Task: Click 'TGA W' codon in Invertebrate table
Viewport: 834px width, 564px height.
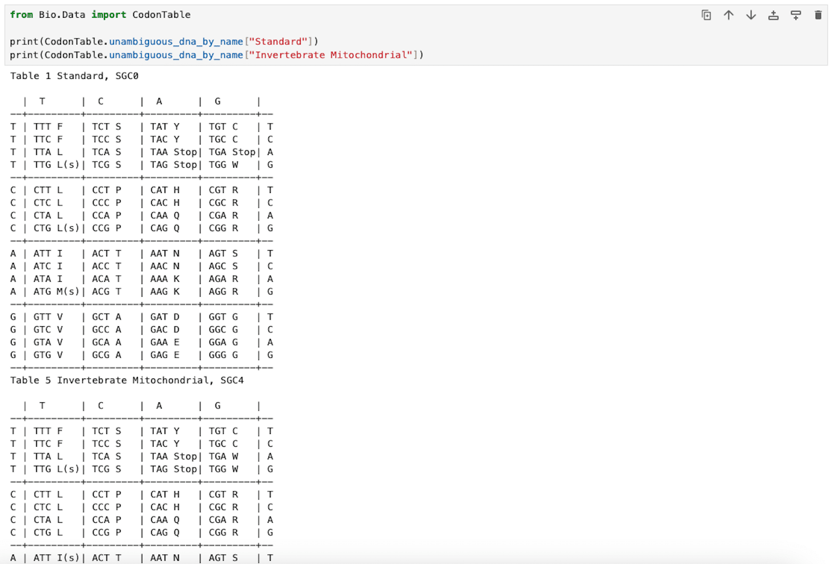Action: (223, 457)
